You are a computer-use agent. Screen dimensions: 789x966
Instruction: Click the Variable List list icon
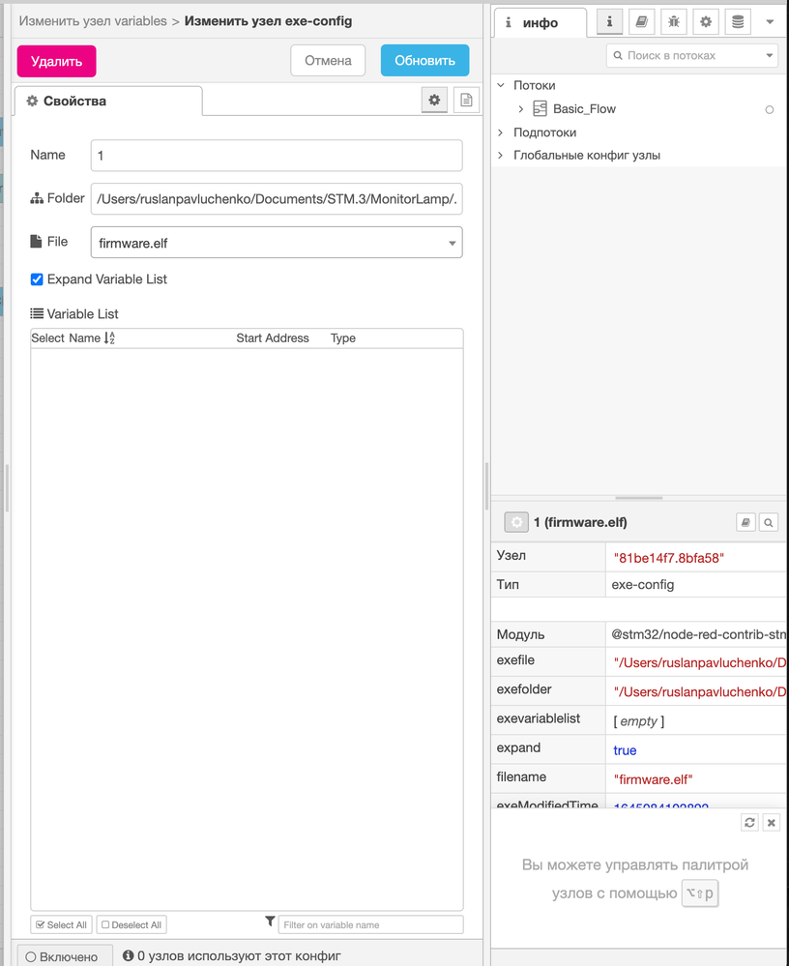point(37,313)
